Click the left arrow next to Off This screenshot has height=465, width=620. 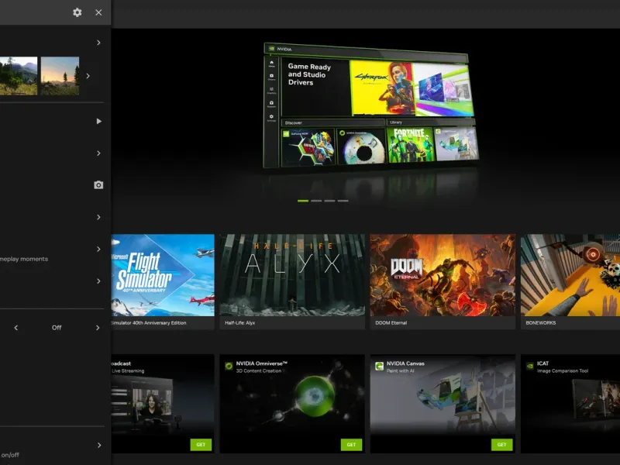coord(16,328)
